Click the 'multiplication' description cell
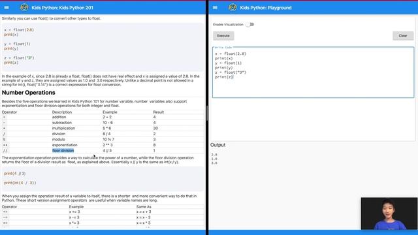 [x=63, y=128]
